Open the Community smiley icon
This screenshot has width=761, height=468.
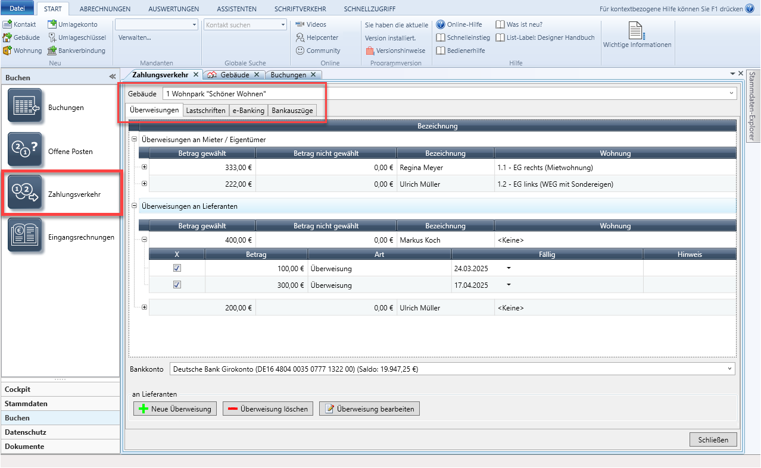click(x=301, y=51)
